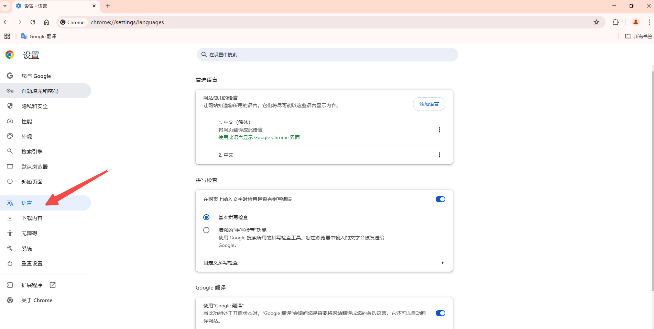Open the Extensions puzzle icon
The image size is (654, 329).
pos(615,22)
